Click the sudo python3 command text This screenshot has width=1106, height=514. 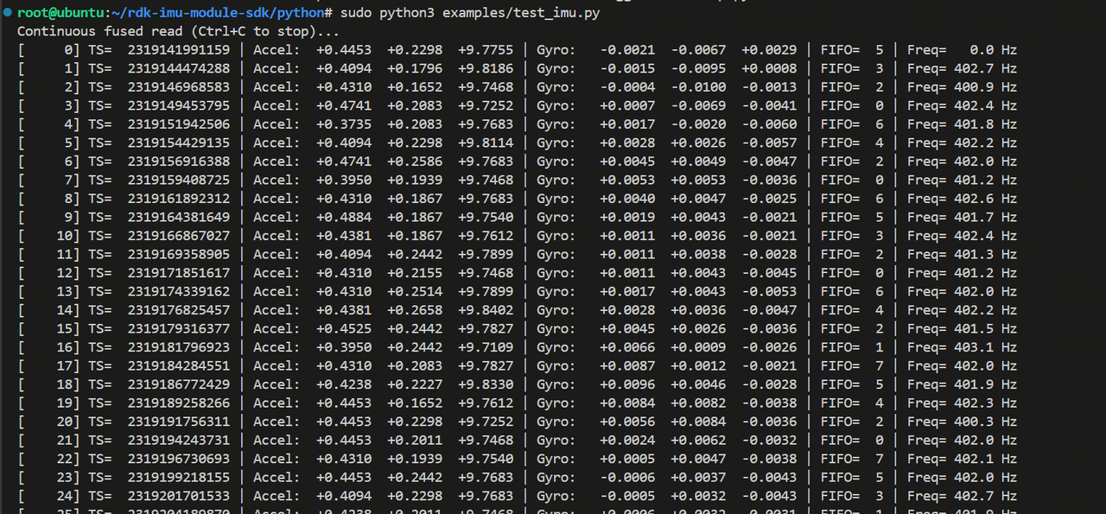388,13
